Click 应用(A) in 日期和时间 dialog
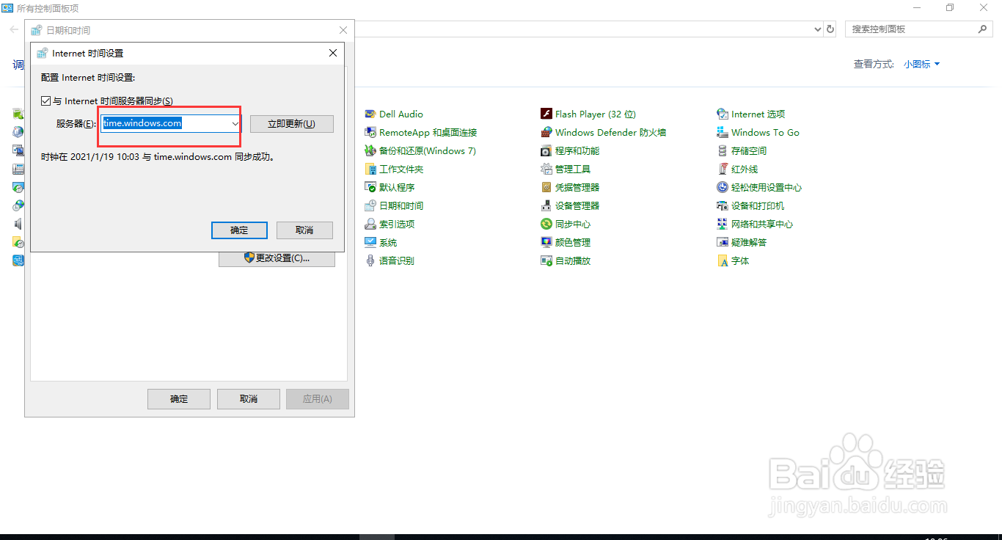1002x540 pixels. pos(318,399)
